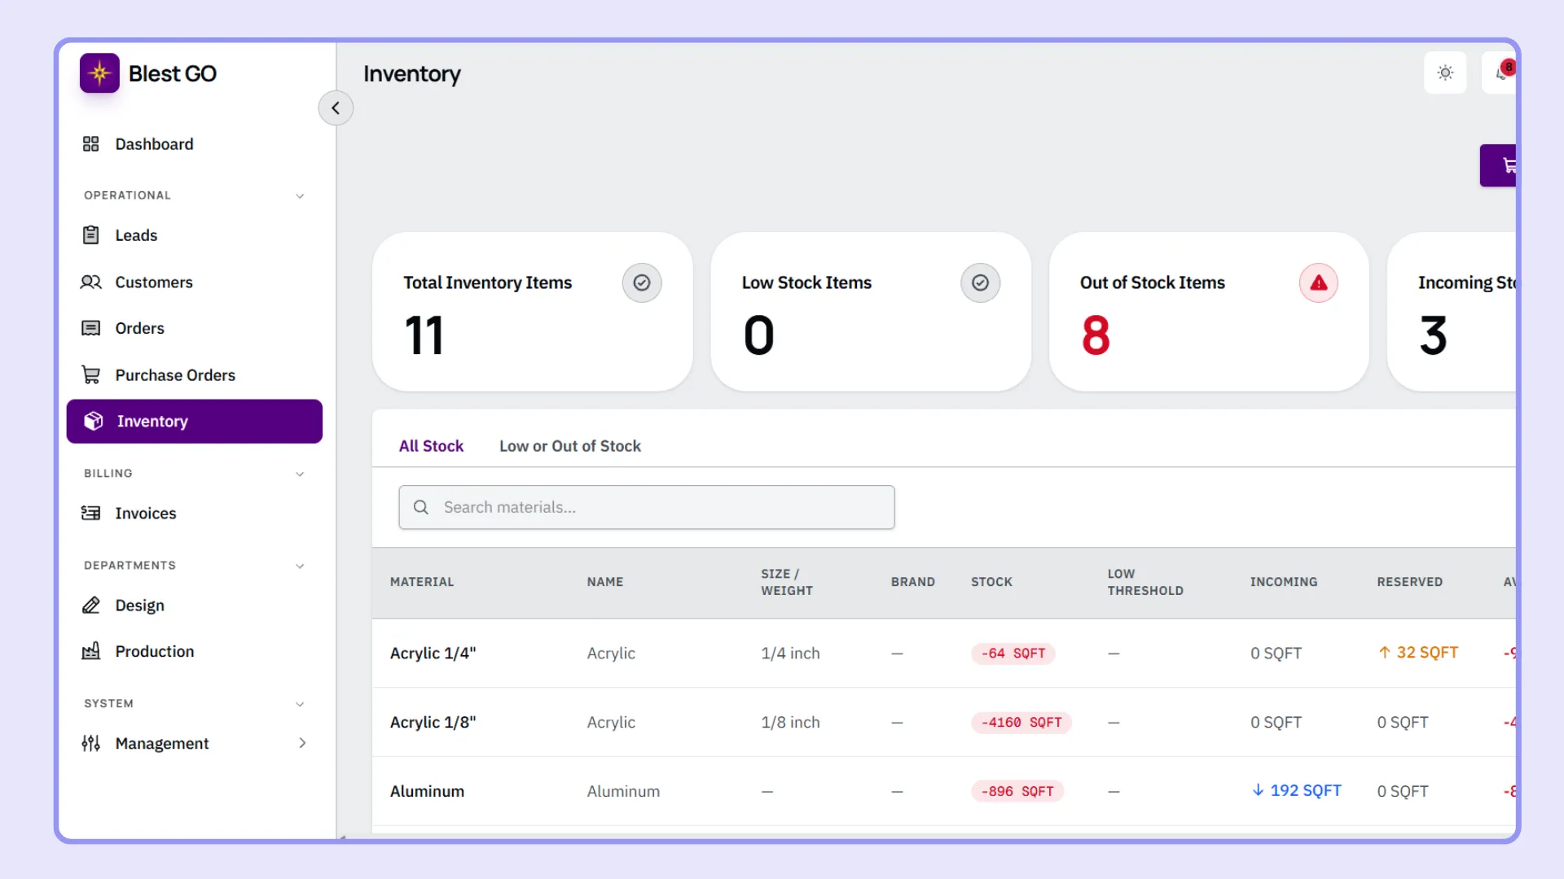Screen dimensions: 1564x879
Task: Click check icon on Total Inventory Items card
Action: click(642, 282)
